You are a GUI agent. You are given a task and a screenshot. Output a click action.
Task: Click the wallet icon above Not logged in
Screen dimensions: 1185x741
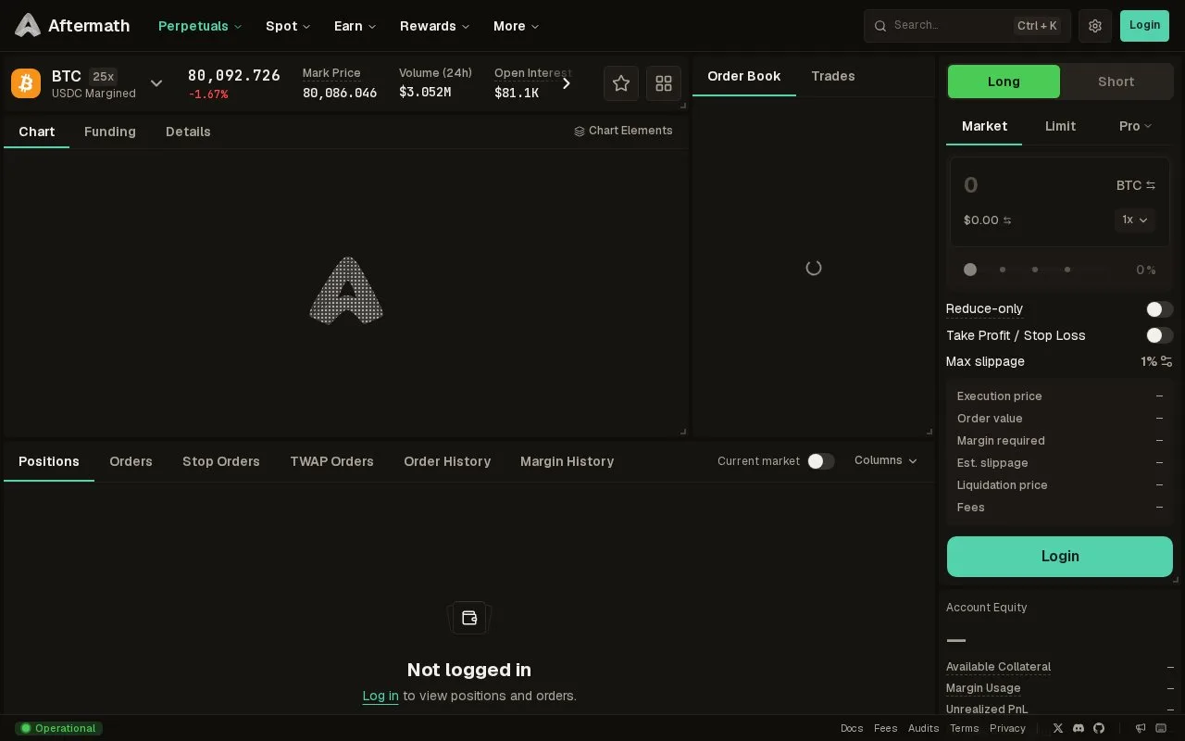coord(469,618)
